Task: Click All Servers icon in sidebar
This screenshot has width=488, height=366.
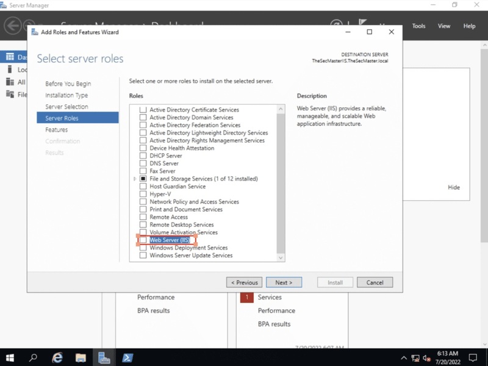Action: (x=10, y=82)
